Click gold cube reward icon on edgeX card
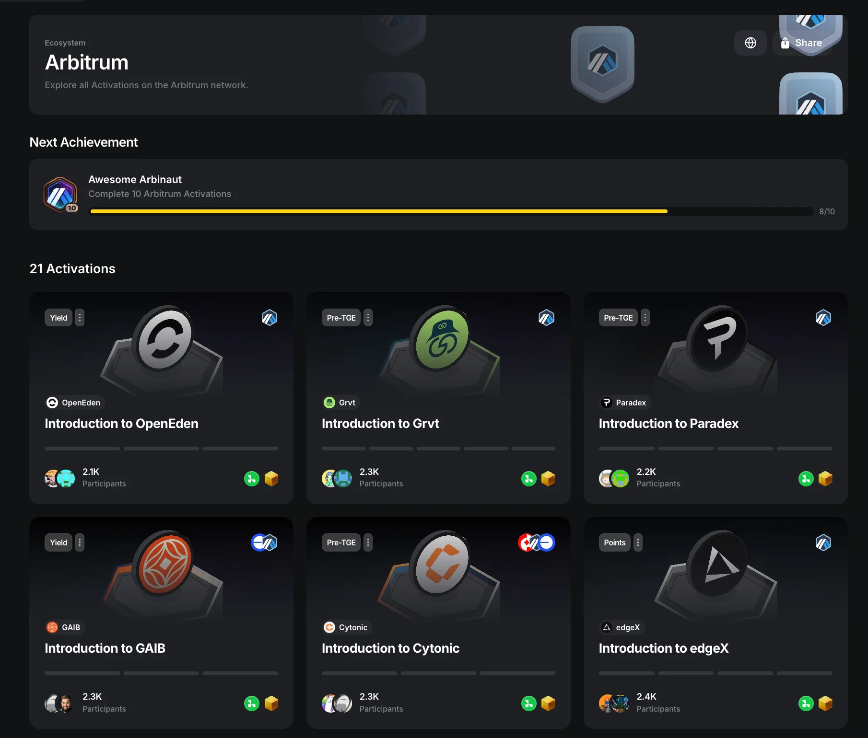The height and width of the screenshot is (738, 868). (x=825, y=703)
